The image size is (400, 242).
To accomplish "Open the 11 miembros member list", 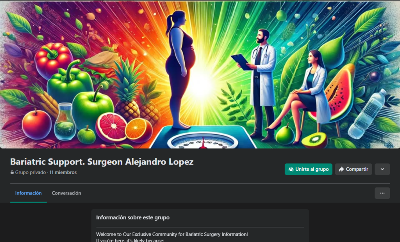I will coord(63,172).
